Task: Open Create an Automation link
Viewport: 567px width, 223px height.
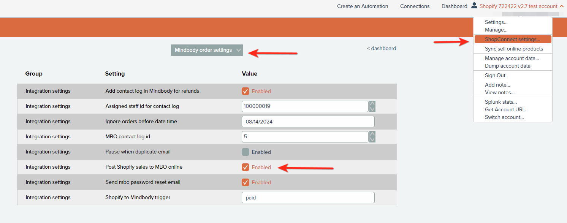Action: pos(363,6)
